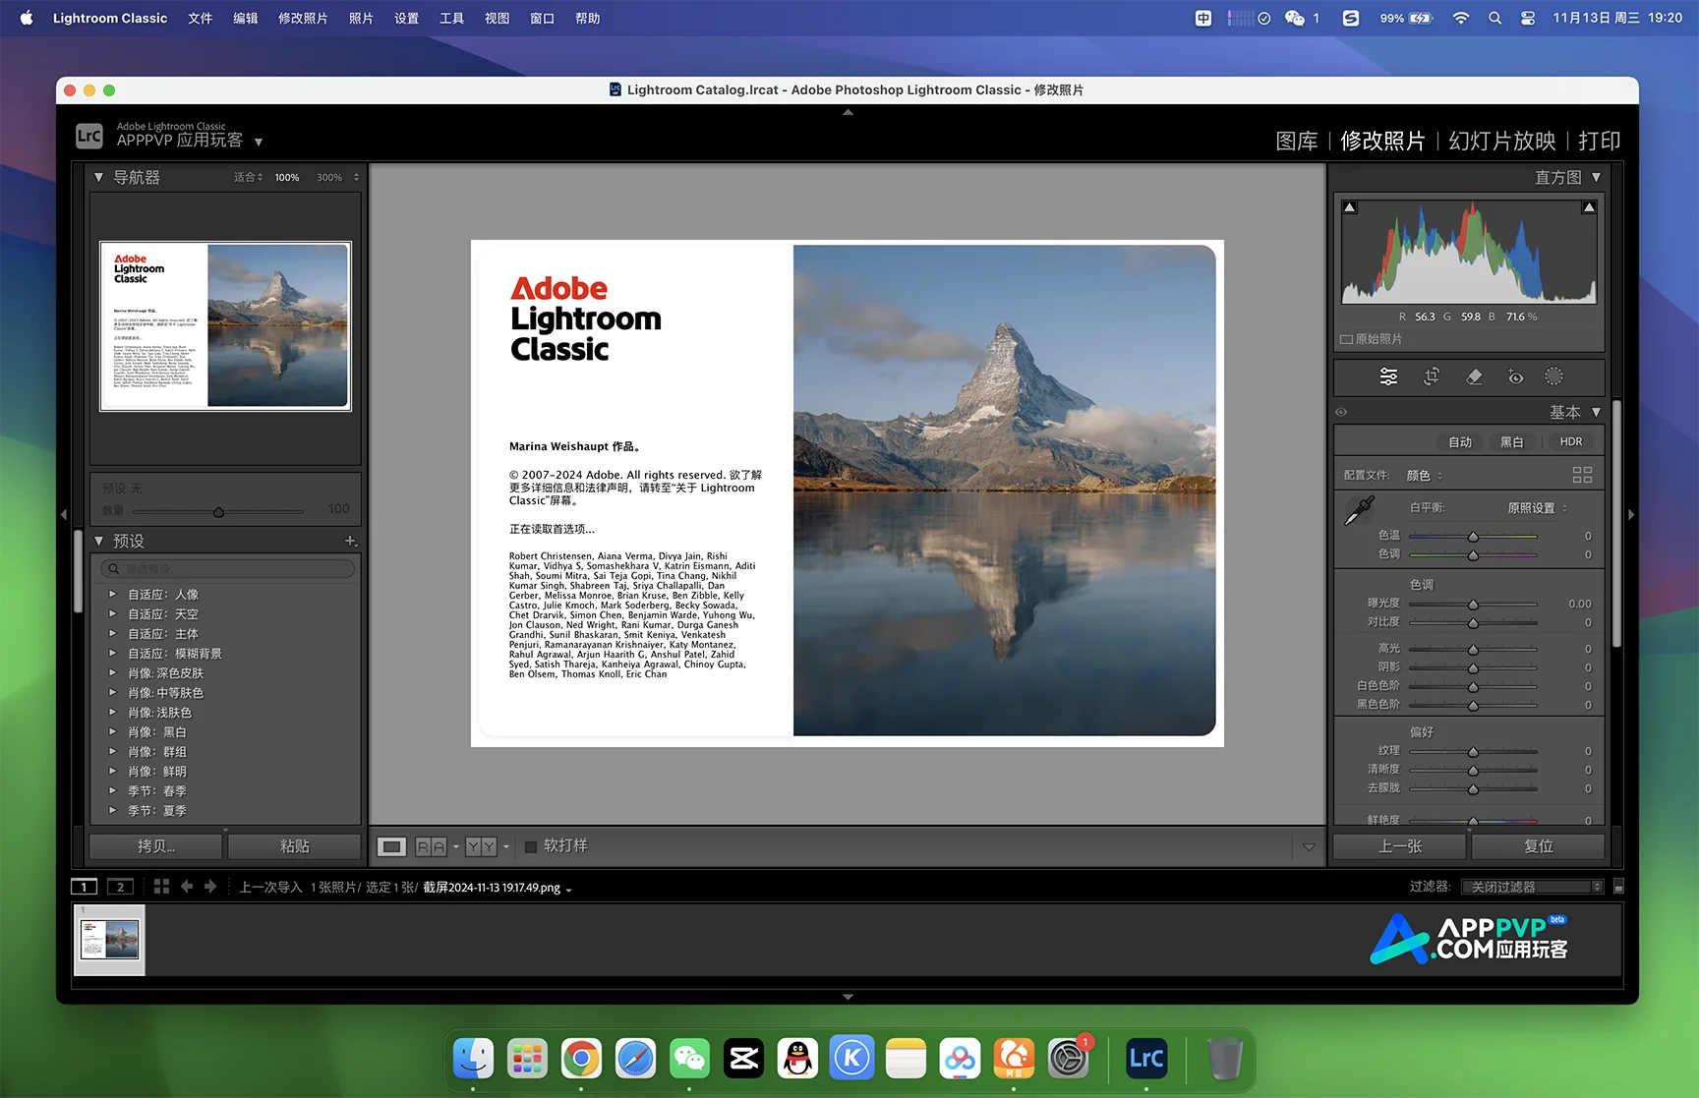The height and width of the screenshot is (1098, 1699).
Task: Open Lightroom Classic from the Dock
Action: tap(1146, 1058)
